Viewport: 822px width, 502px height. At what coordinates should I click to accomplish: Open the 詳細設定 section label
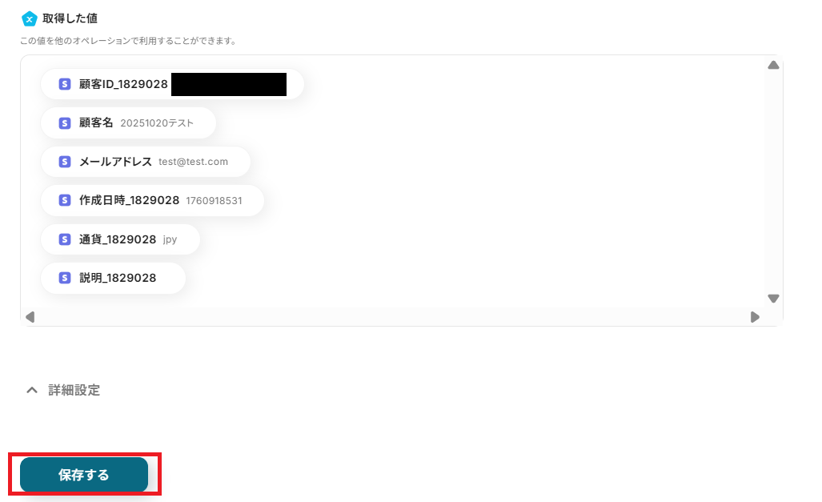tap(74, 390)
